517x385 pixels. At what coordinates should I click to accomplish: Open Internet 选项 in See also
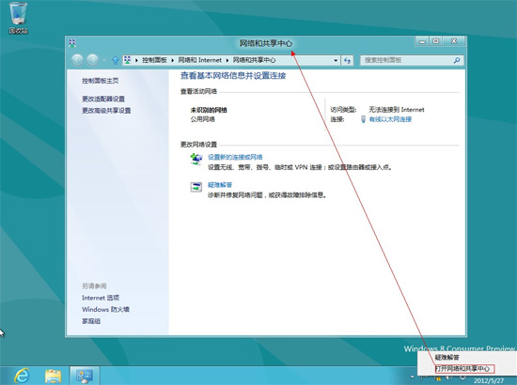pos(101,298)
